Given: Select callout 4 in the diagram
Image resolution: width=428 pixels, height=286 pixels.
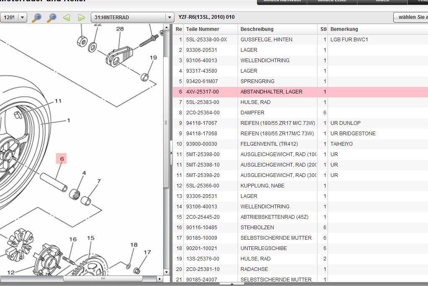Looking at the screenshot, I should (84, 173).
